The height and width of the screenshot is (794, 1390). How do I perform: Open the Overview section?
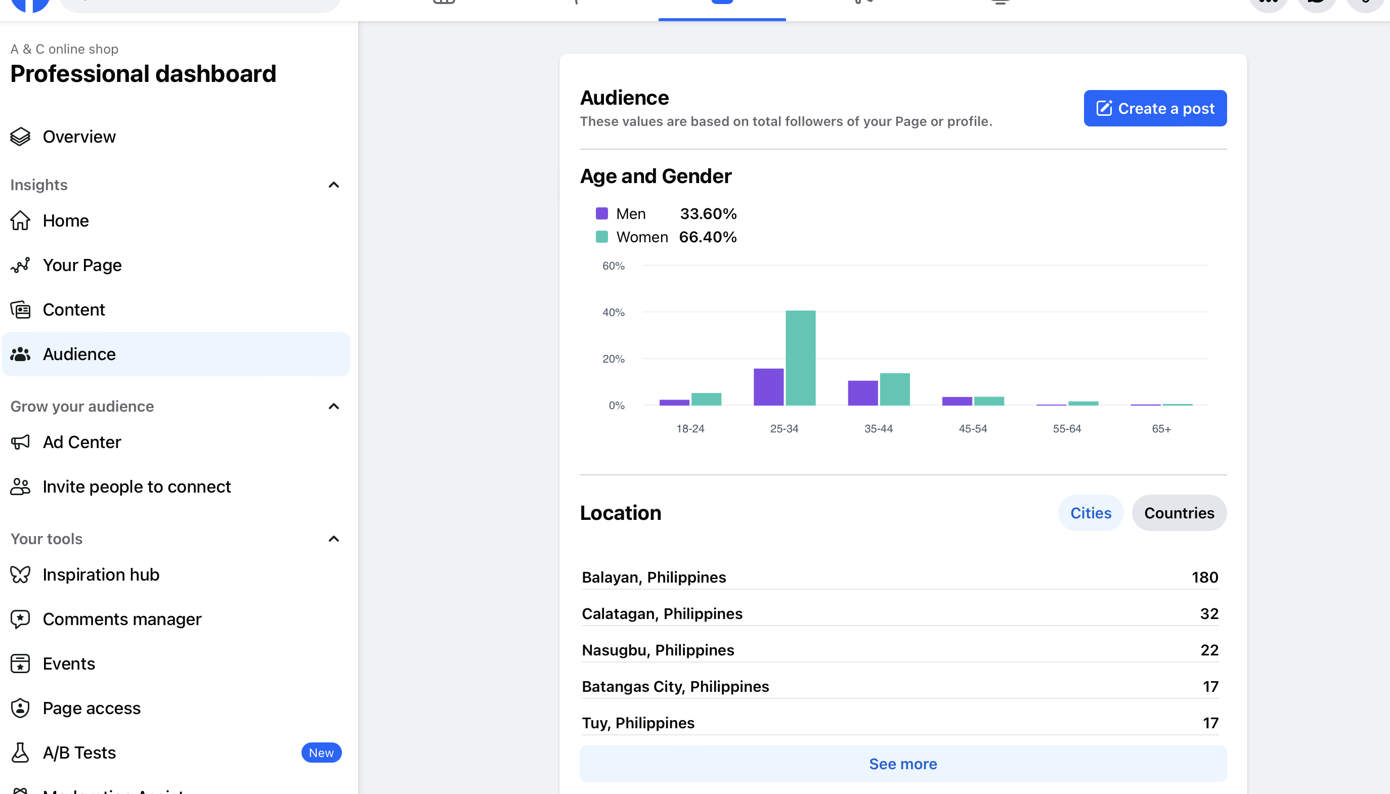click(x=176, y=137)
